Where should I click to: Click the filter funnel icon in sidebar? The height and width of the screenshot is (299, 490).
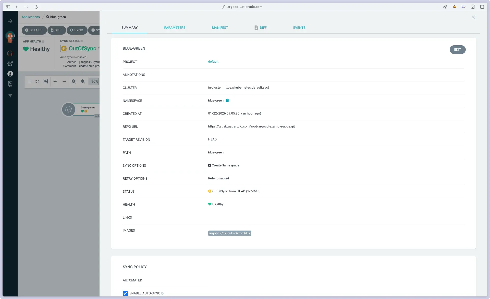[10, 96]
